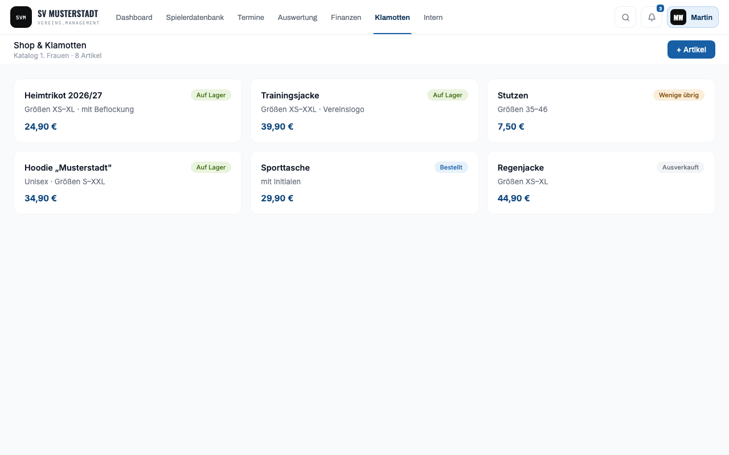The width and height of the screenshot is (729, 455).
Task: Open the Trainingsjacke product card
Action: tap(364, 110)
